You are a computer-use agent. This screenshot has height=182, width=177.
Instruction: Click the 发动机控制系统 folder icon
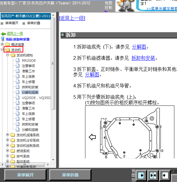click(13, 145)
